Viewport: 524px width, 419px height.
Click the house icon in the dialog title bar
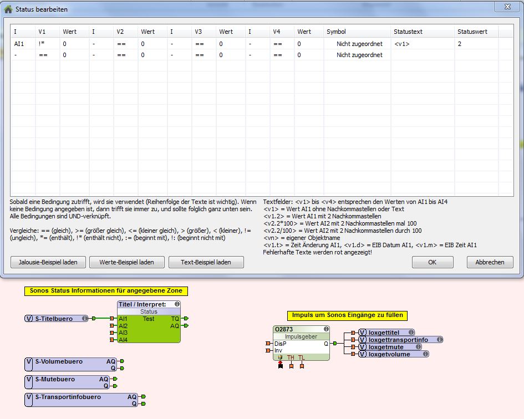(8, 9)
